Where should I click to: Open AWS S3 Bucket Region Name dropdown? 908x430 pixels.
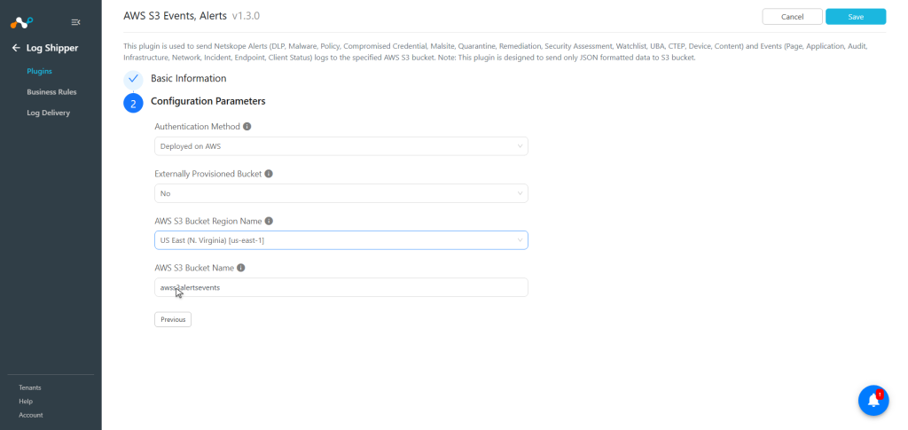(341, 240)
